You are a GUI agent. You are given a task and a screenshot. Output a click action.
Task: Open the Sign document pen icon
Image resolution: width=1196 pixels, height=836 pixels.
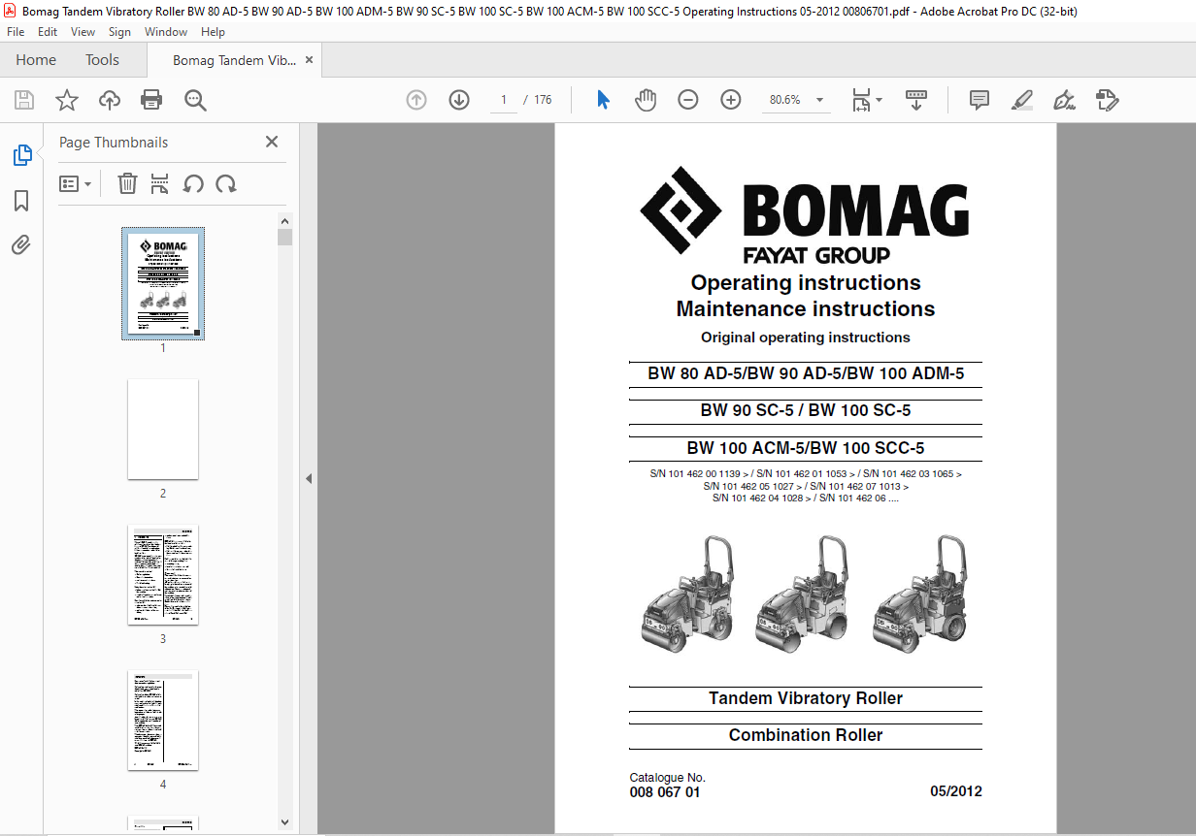(1065, 100)
